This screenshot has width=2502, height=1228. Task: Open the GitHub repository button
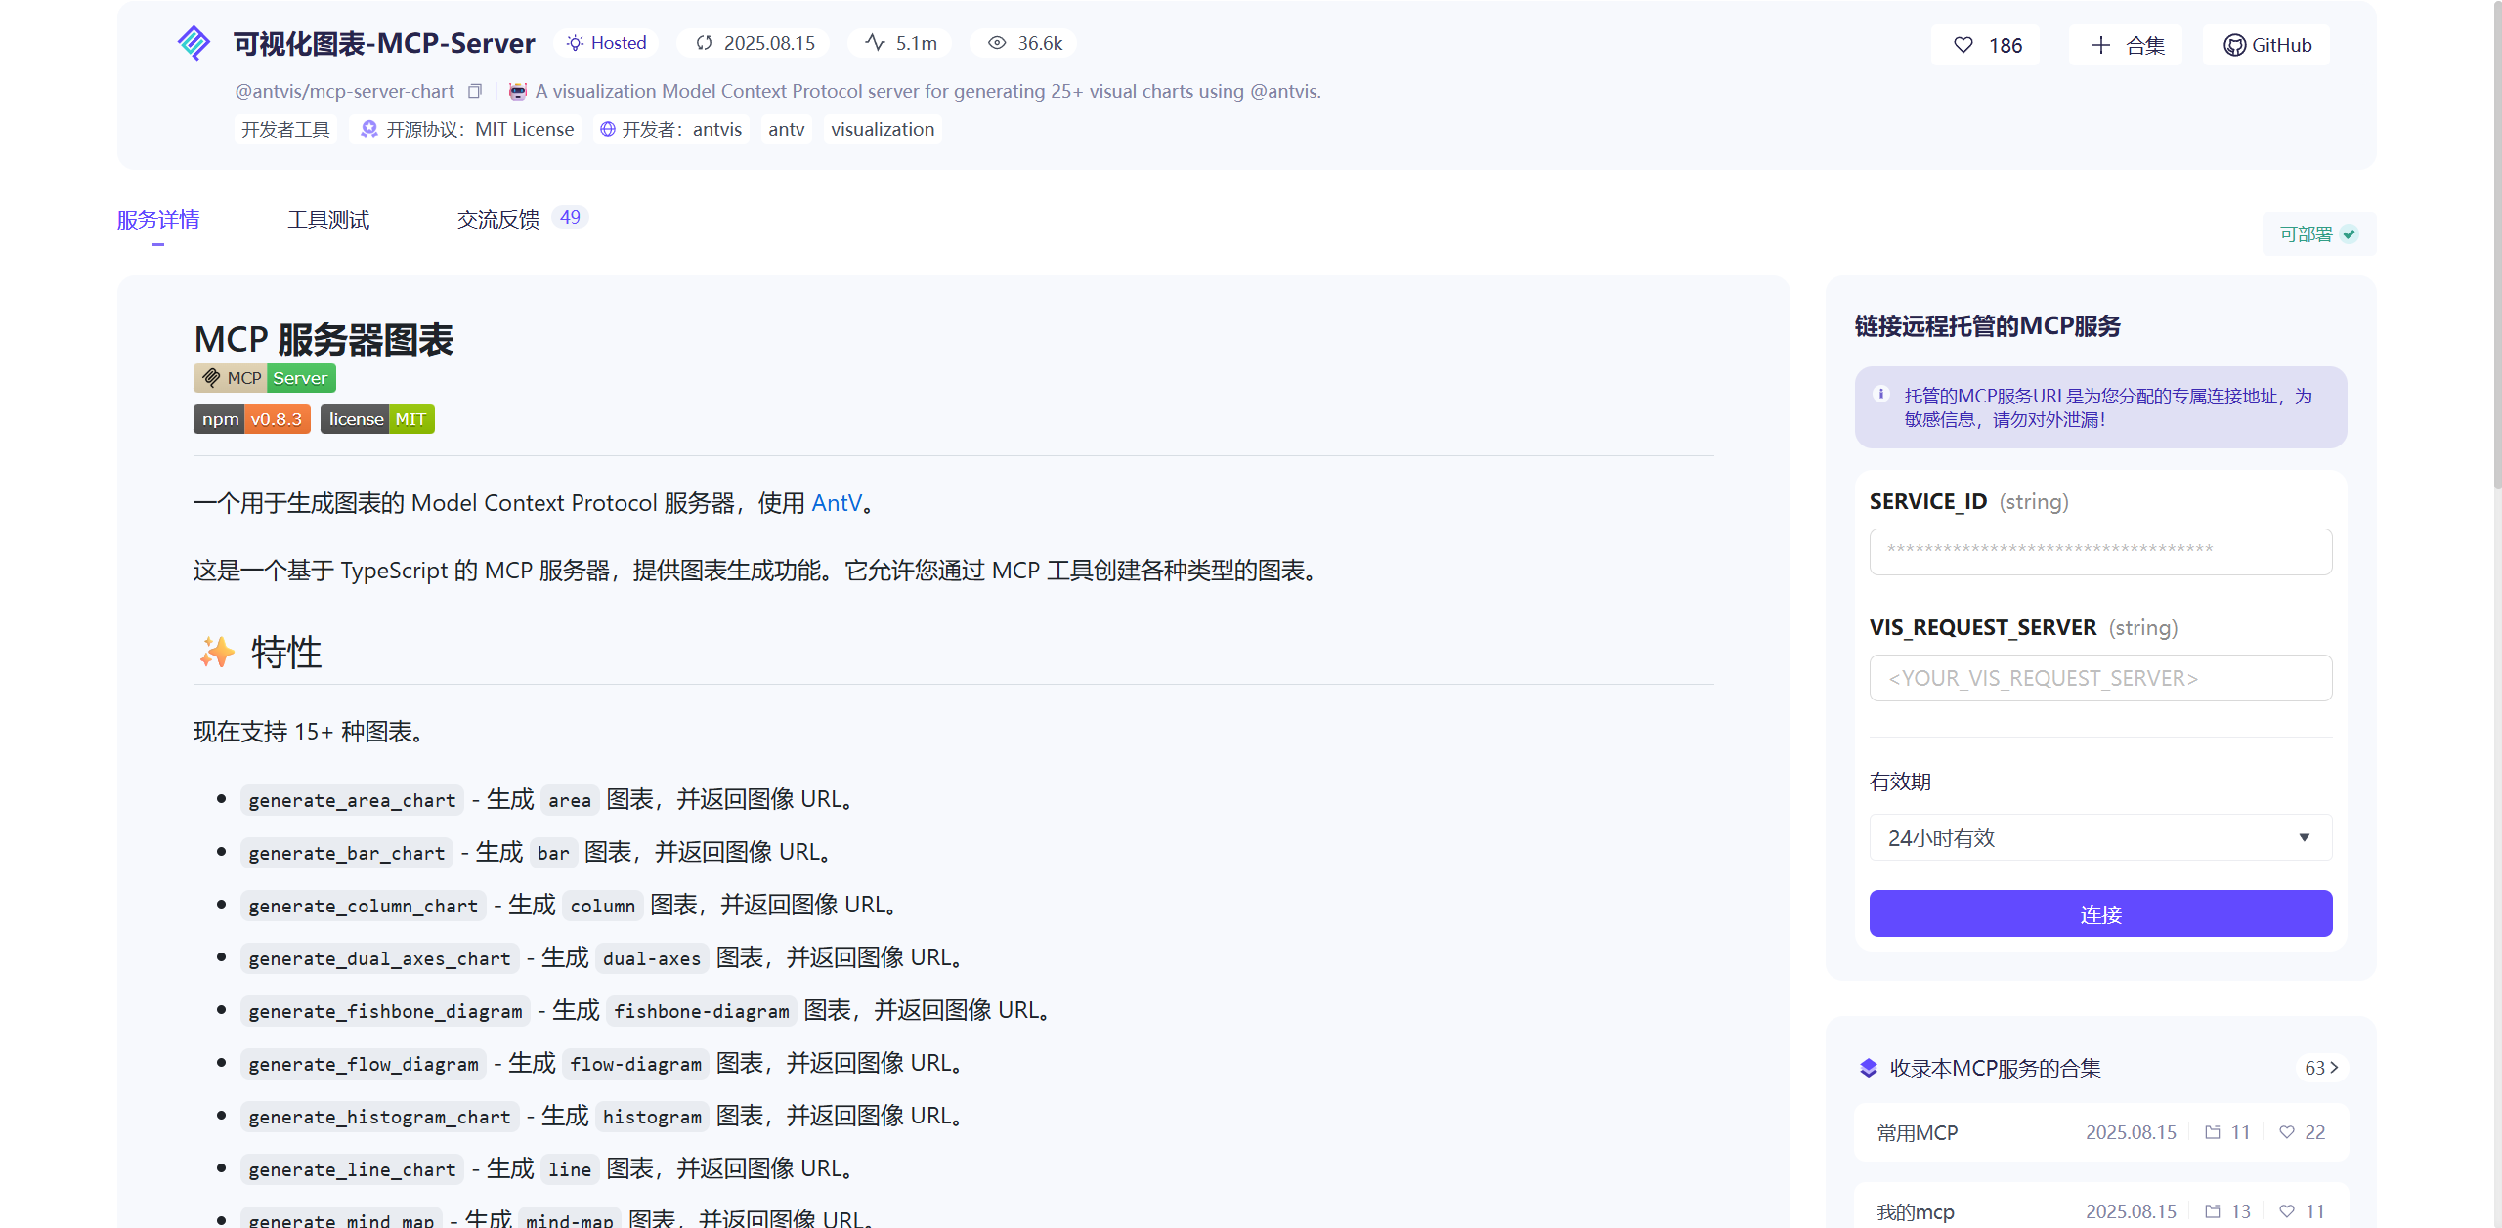point(2266,45)
